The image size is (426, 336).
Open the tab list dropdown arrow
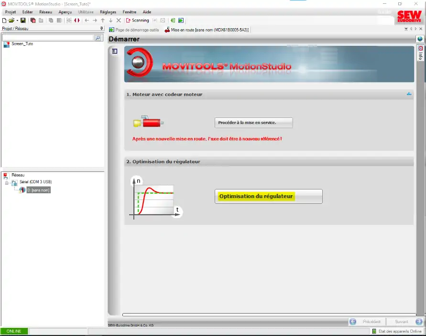[x=406, y=29]
